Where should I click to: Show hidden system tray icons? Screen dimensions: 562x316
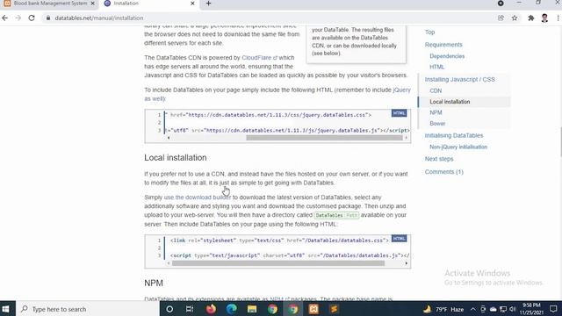472,309
